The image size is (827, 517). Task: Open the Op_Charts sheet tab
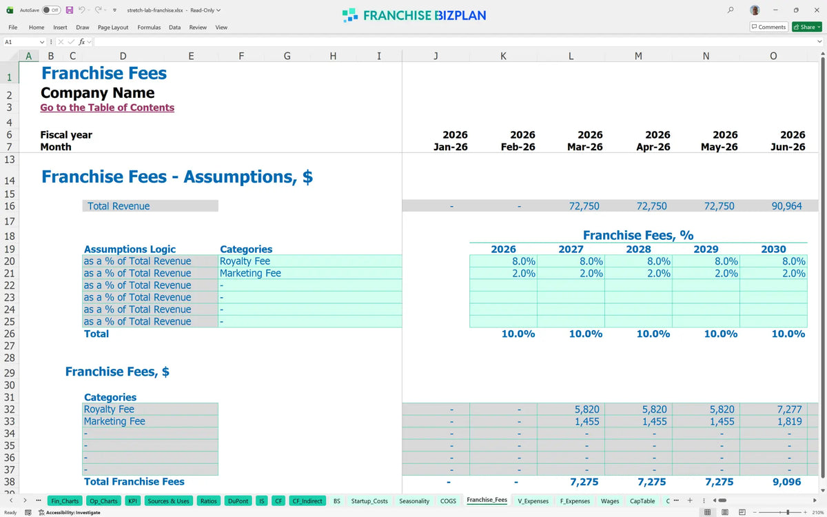click(x=103, y=501)
